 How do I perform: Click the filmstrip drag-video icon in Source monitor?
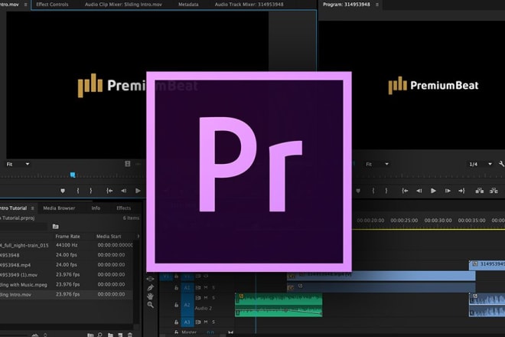point(128,164)
